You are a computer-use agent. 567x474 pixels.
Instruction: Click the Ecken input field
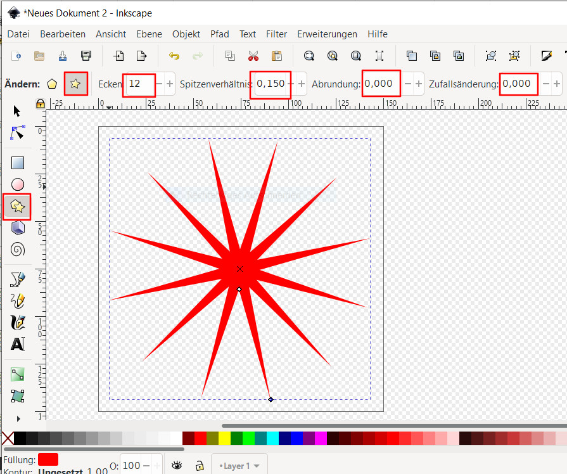point(139,84)
